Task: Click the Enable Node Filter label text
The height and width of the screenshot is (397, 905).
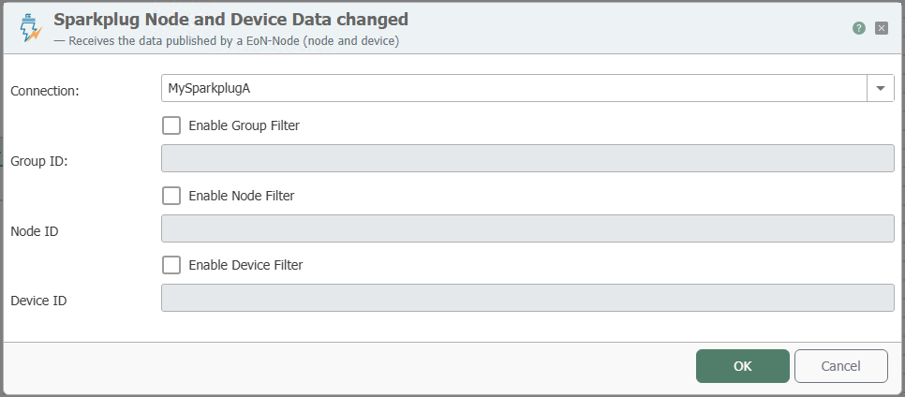Action: pos(242,196)
